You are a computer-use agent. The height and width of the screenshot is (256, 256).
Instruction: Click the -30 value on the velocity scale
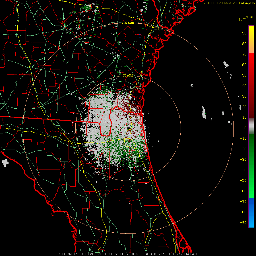point(243,160)
